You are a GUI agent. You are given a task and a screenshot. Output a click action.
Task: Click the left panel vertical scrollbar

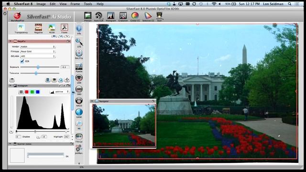coord(72,93)
